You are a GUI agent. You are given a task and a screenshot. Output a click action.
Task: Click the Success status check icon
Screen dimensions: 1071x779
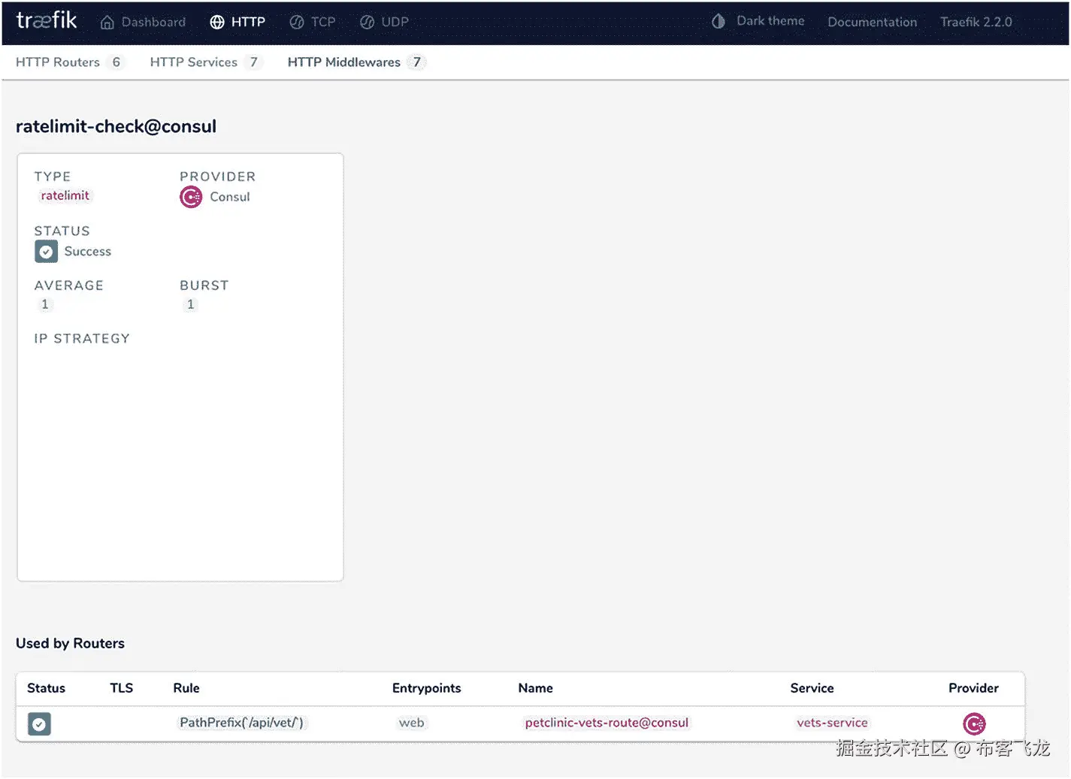tap(46, 252)
